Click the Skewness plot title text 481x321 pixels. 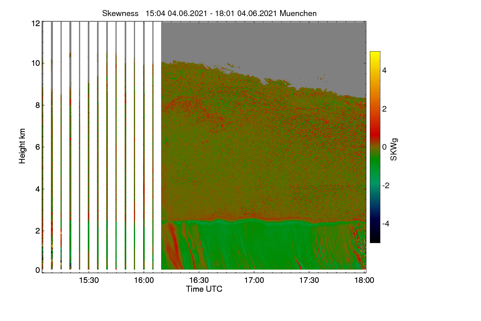209,13
